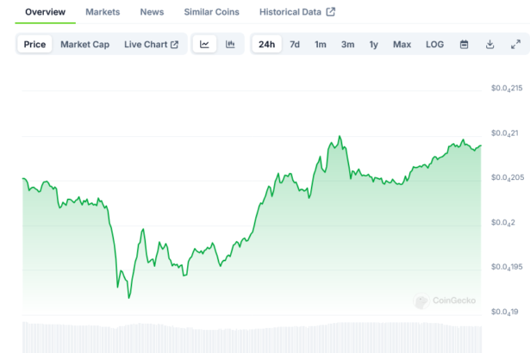Image resolution: width=530 pixels, height=353 pixels.
Task: Select the 7d time range
Action: click(x=295, y=45)
